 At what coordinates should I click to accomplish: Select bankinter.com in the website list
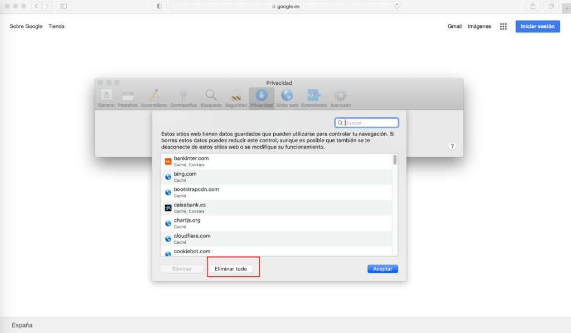coord(277,161)
